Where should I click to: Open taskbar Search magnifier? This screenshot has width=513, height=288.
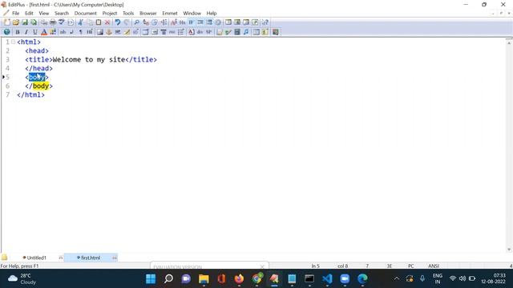pos(168,279)
